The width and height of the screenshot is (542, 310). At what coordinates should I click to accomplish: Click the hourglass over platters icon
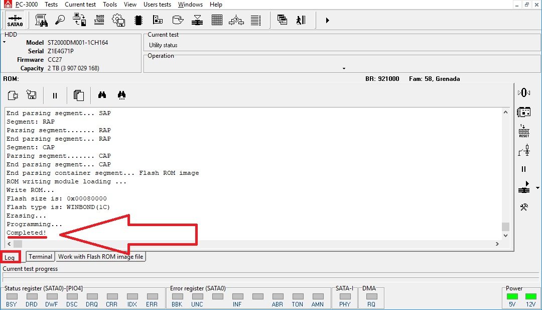point(197,20)
